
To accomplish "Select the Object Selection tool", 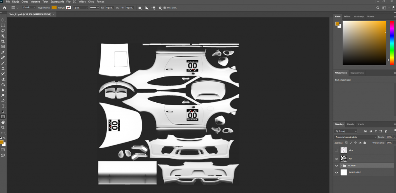I will [x=3, y=36].
